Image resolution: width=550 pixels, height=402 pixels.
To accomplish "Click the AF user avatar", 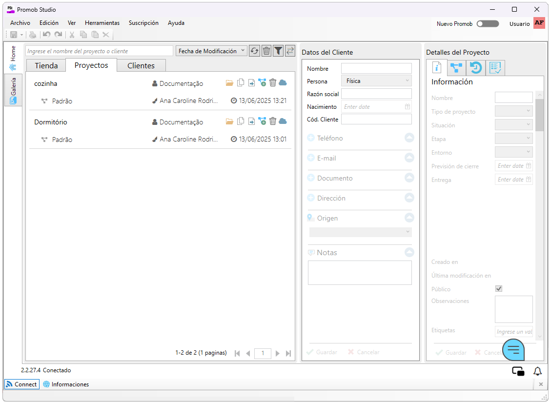I will (539, 23).
